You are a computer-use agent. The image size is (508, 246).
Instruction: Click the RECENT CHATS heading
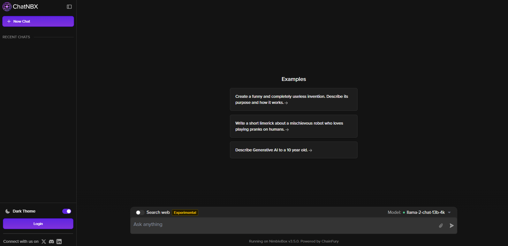coord(16,37)
